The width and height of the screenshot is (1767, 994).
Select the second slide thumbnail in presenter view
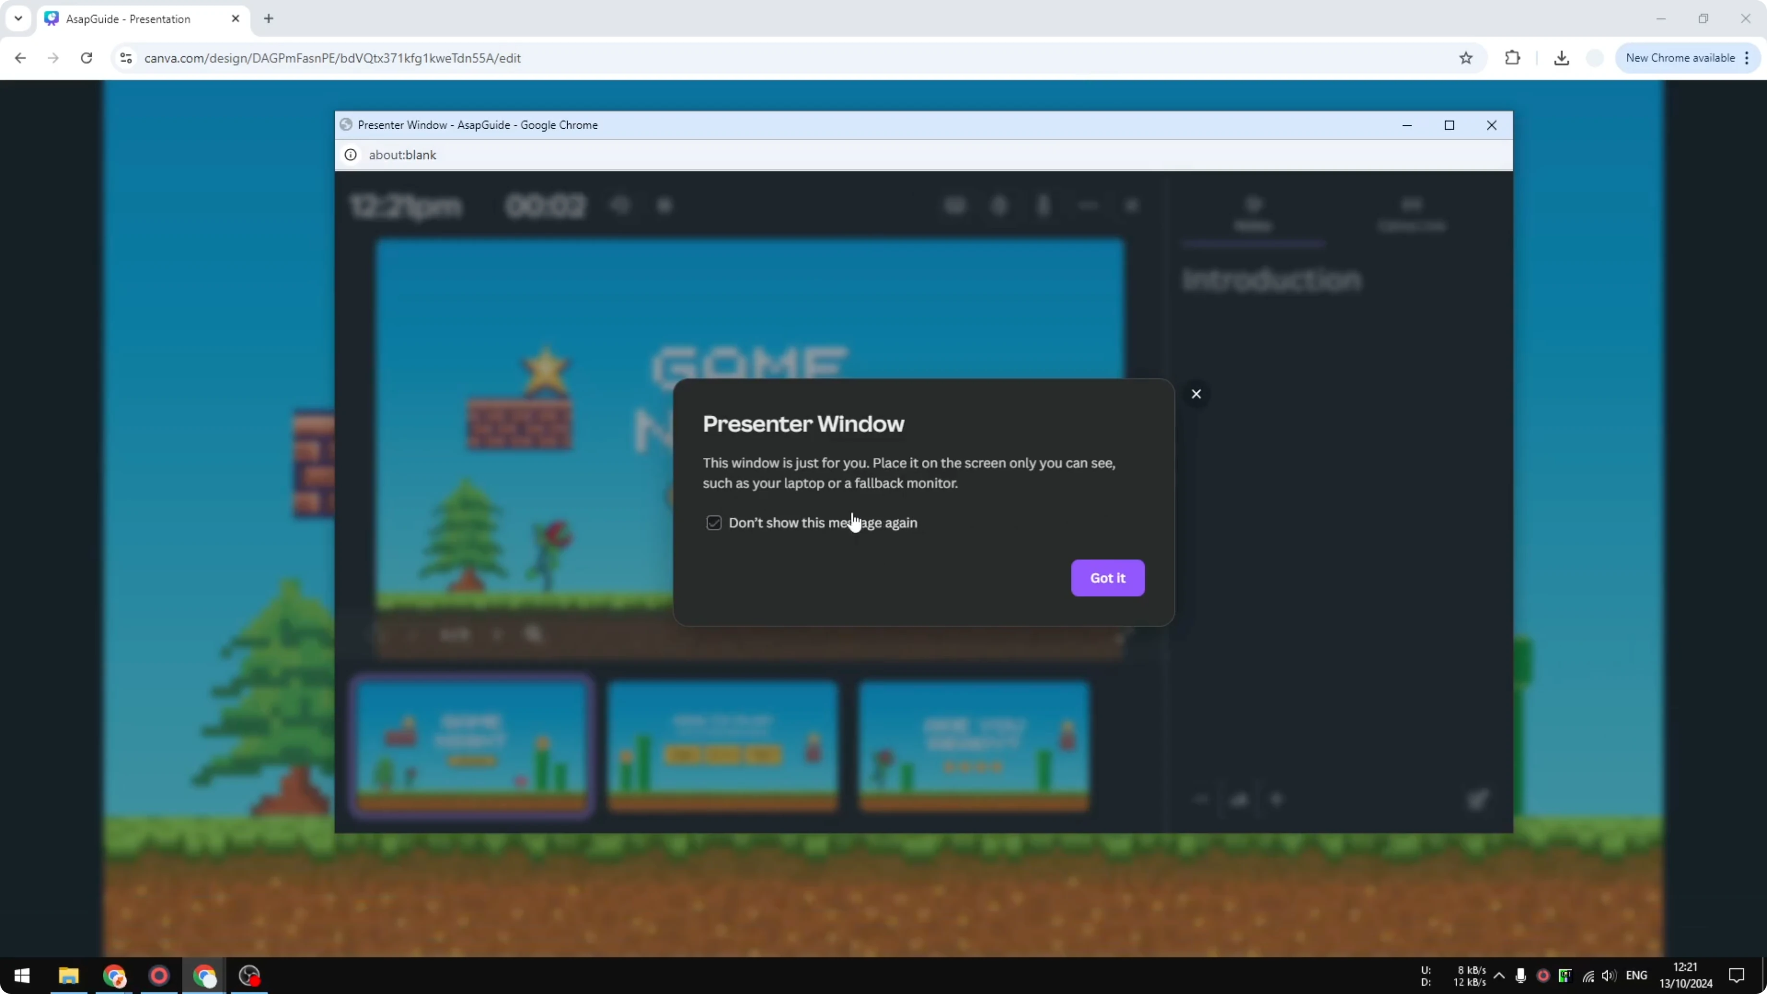tap(722, 746)
